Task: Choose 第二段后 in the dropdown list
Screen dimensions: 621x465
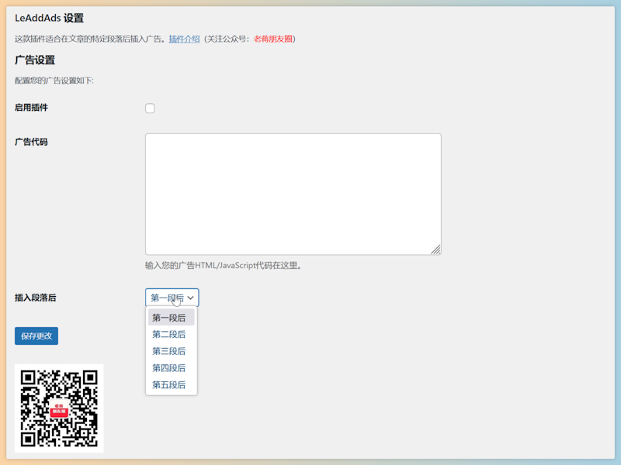Action: point(169,335)
